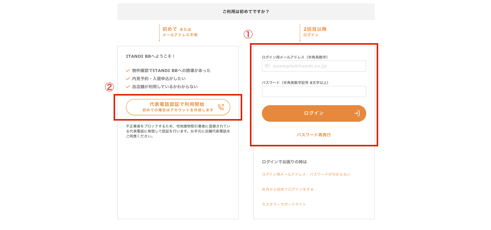This screenshot has width=491, height=230.
Task: Click the 初めて または メールアドレス不明 label
Action: tap(180, 32)
